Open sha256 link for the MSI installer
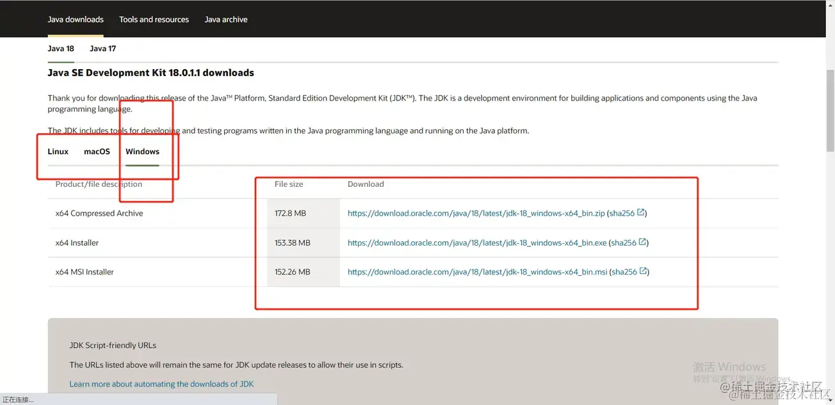 pos(624,272)
